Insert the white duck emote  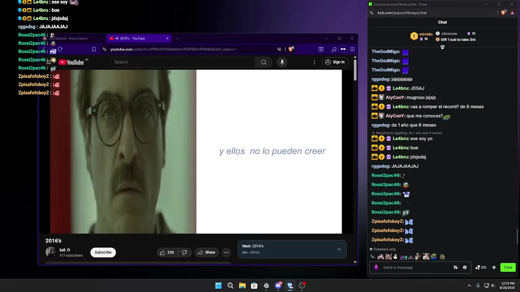394,256
